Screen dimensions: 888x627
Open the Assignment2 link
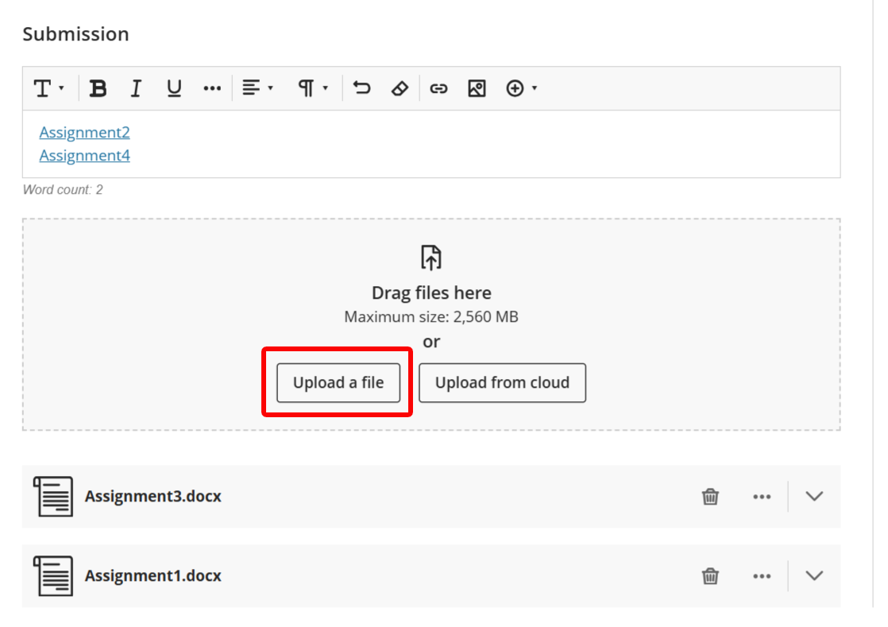click(84, 132)
